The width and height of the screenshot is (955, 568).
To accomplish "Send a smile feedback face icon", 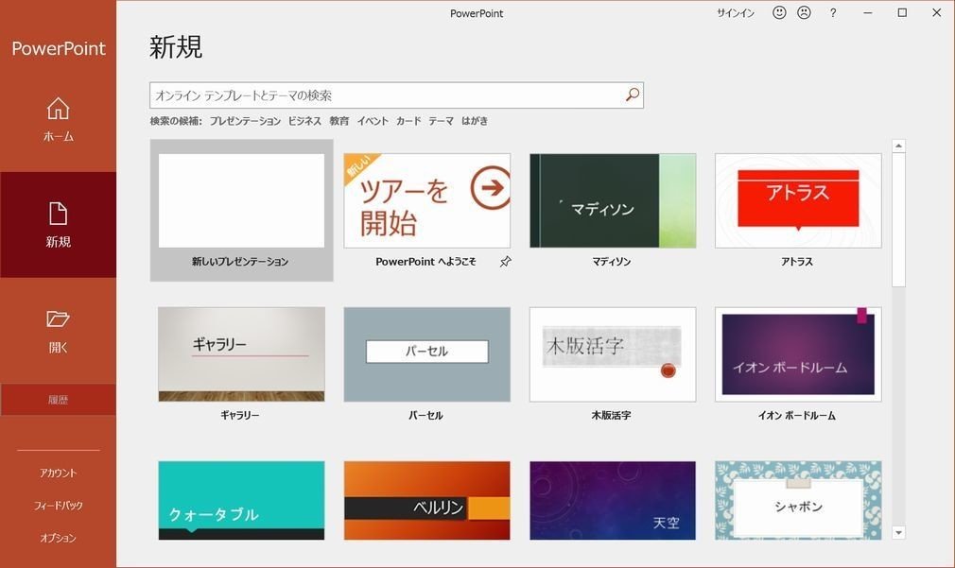I will pyautogui.click(x=779, y=13).
